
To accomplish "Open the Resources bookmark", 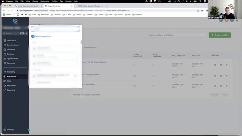I will (x=43, y=14).
